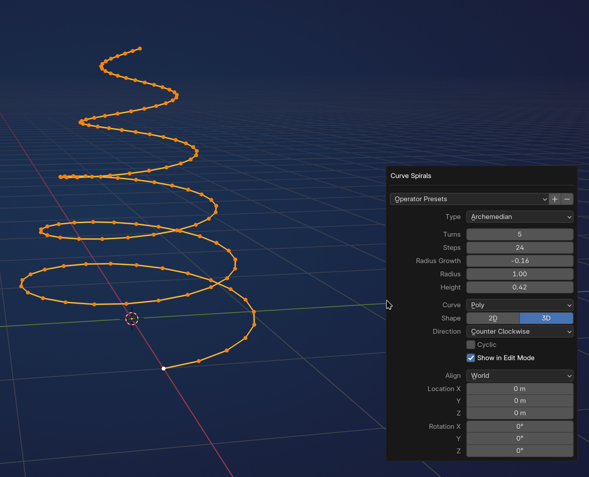Click the Steps value field
The height and width of the screenshot is (477, 589).
520,247
